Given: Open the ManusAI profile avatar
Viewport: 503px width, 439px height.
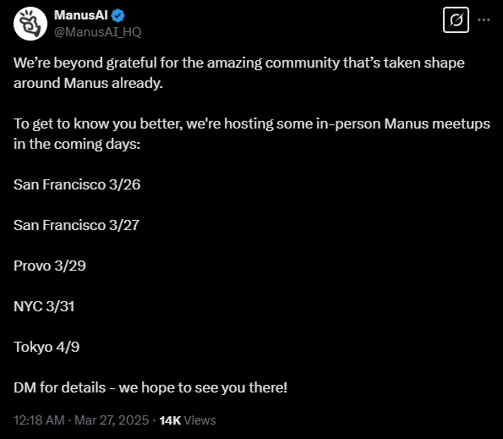Looking at the screenshot, I should coord(30,24).
